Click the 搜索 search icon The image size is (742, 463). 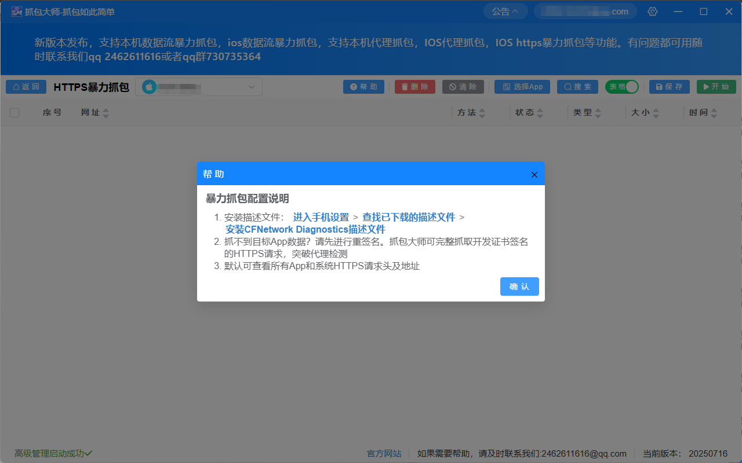[x=577, y=86]
